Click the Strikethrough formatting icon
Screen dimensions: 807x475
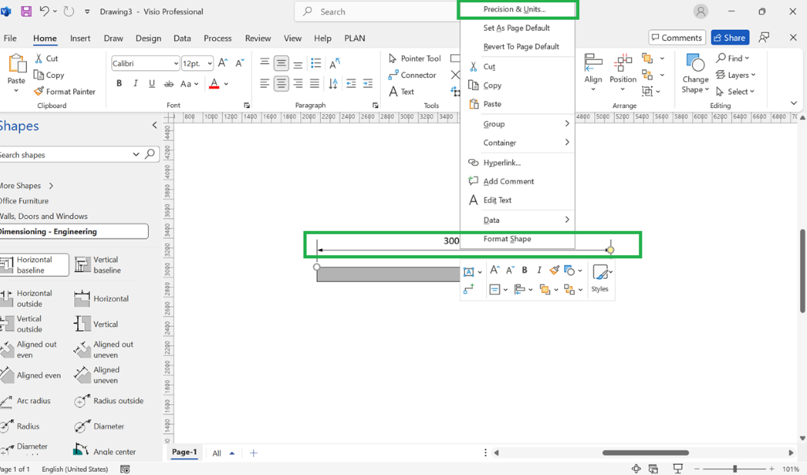169,83
